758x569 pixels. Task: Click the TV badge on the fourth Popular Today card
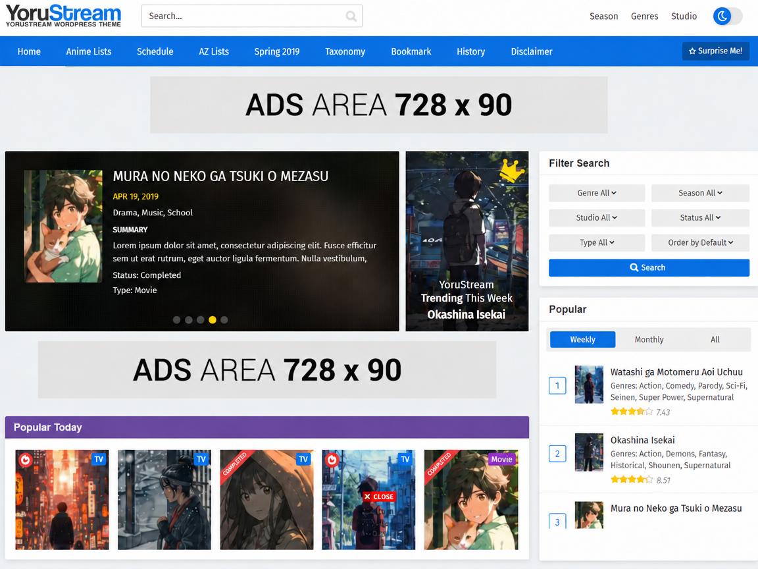[405, 459]
